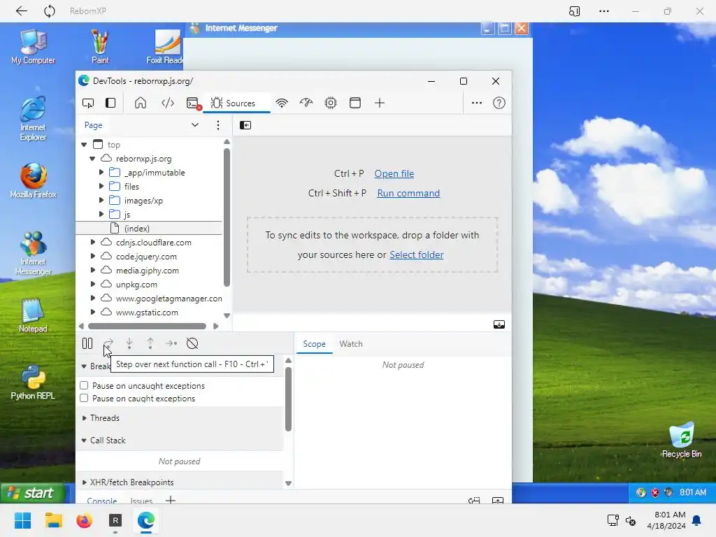Click the Step debugger arrow icon
Image resolution: width=716 pixels, height=537 pixels.
click(x=171, y=343)
